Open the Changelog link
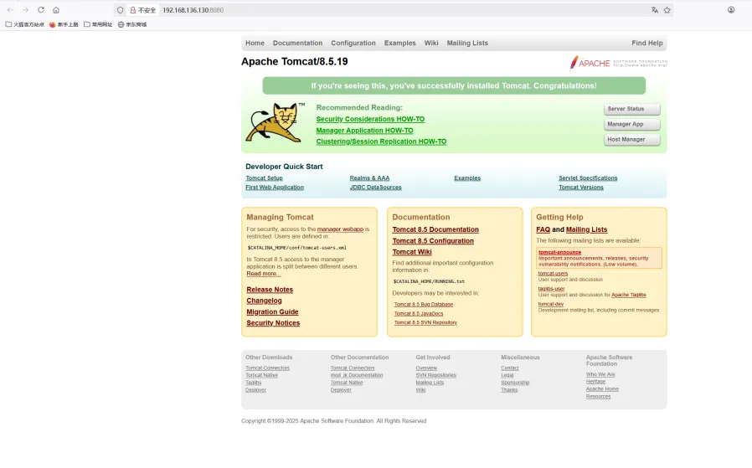Screen dimensions: 752x468 (264, 301)
